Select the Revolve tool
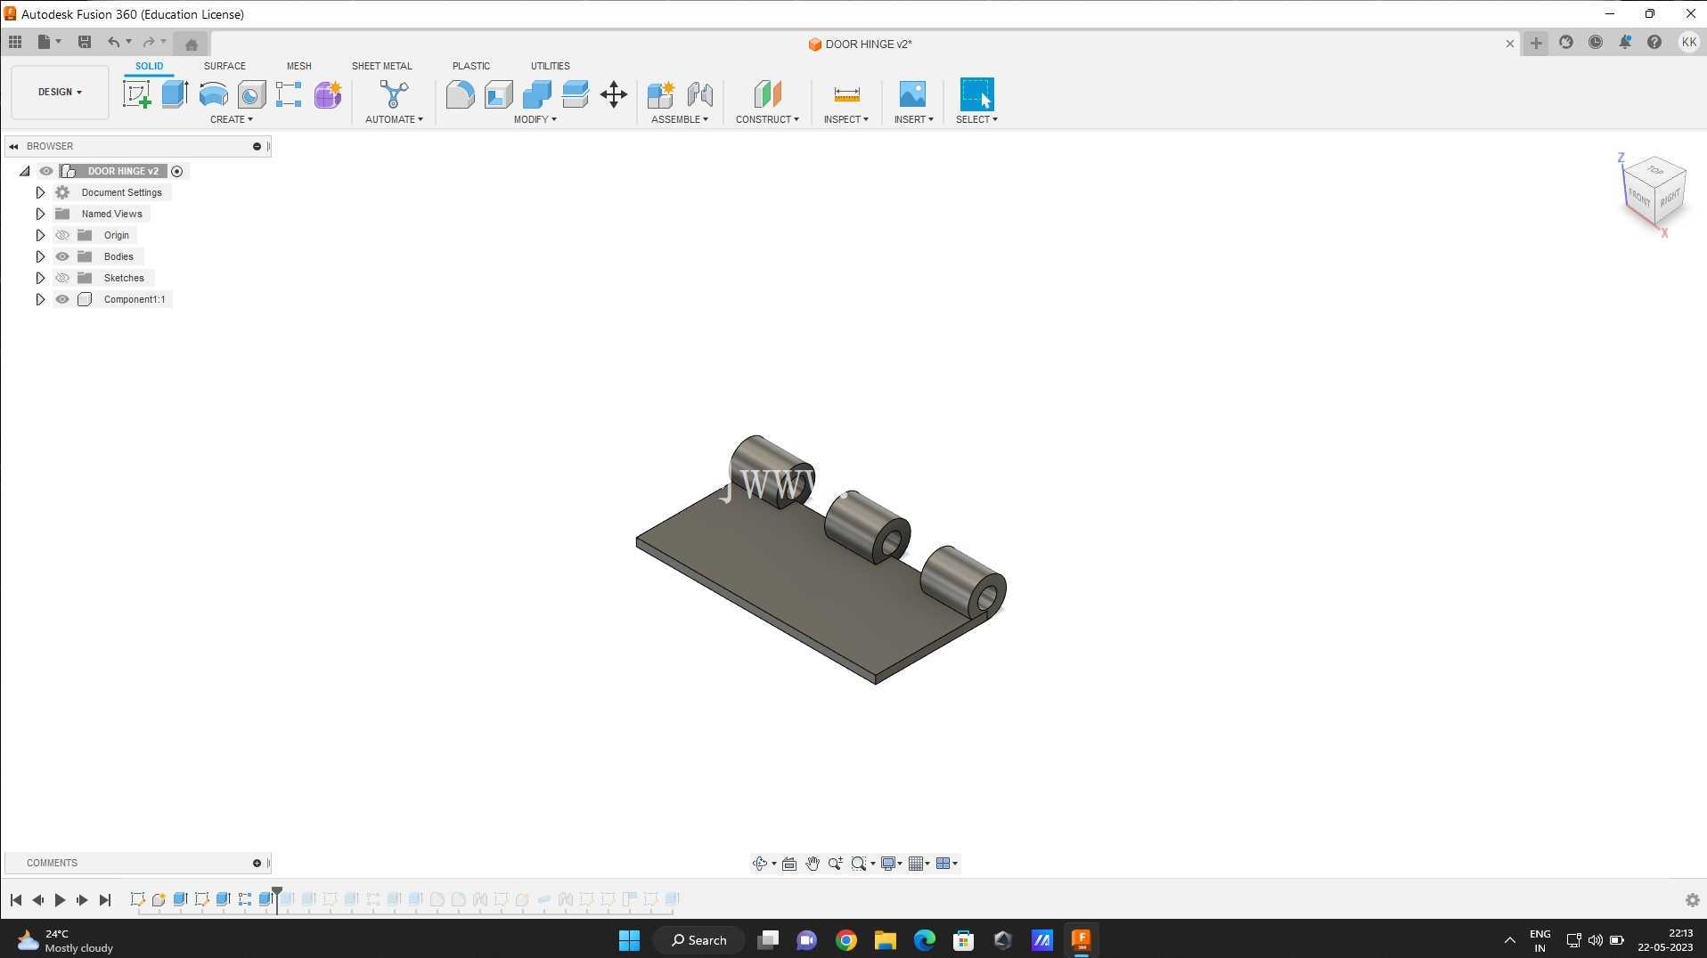 point(213,94)
